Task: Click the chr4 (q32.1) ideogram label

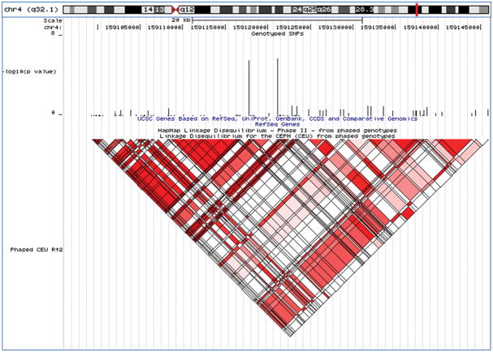Action: click(32, 10)
